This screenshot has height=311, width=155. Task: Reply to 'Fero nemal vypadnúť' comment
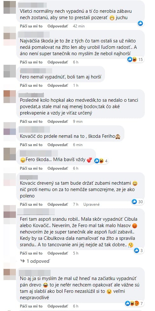click(58, 85)
